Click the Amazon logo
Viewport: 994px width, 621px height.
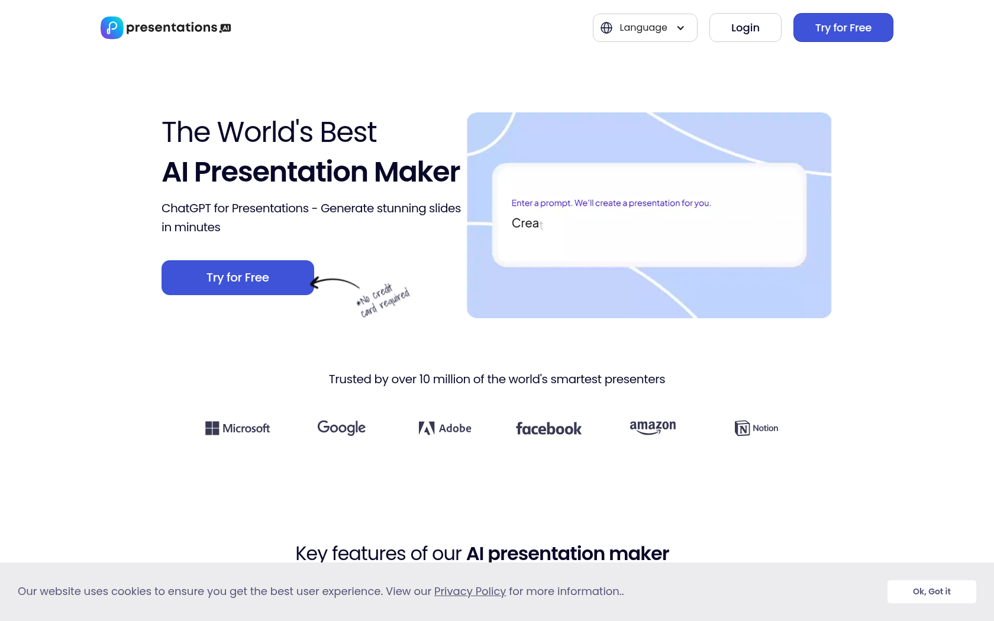(x=653, y=427)
